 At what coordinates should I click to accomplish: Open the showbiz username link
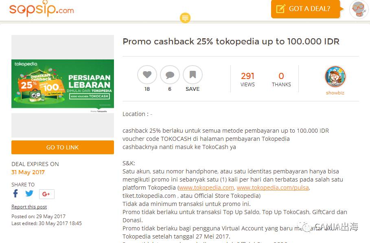pyautogui.click(x=335, y=93)
